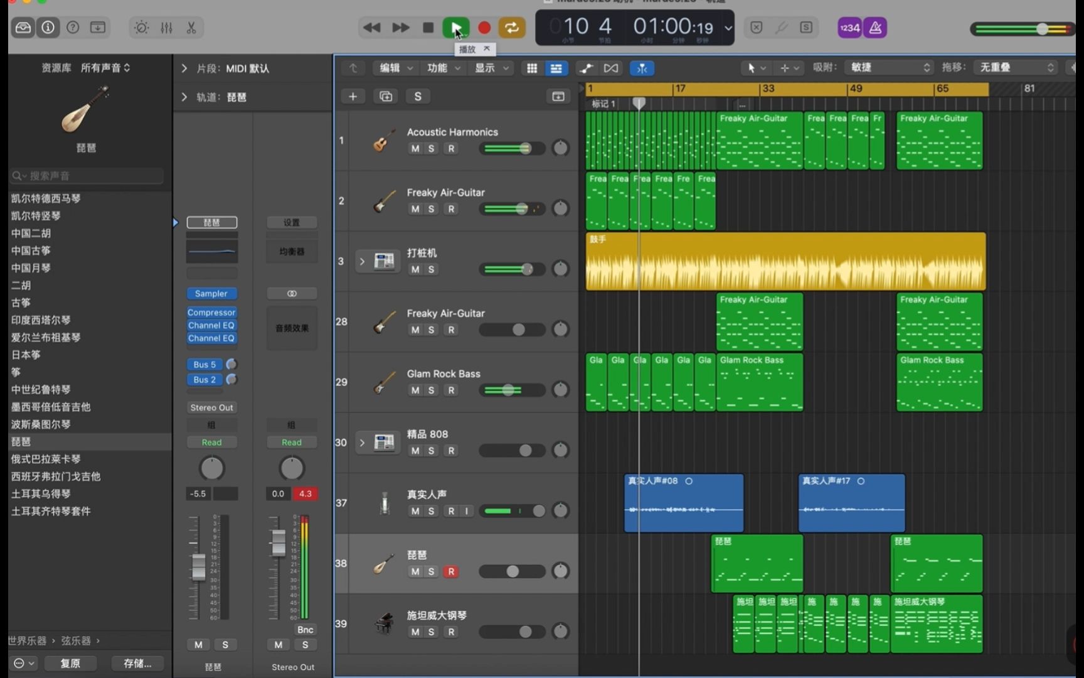Click the Rewind transport button
Screen dimensions: 1084x678
pos(372,28)
